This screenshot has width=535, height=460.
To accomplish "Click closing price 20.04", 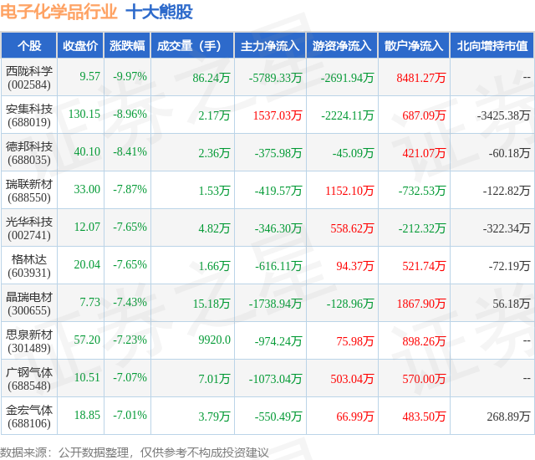I will point(87,264).
